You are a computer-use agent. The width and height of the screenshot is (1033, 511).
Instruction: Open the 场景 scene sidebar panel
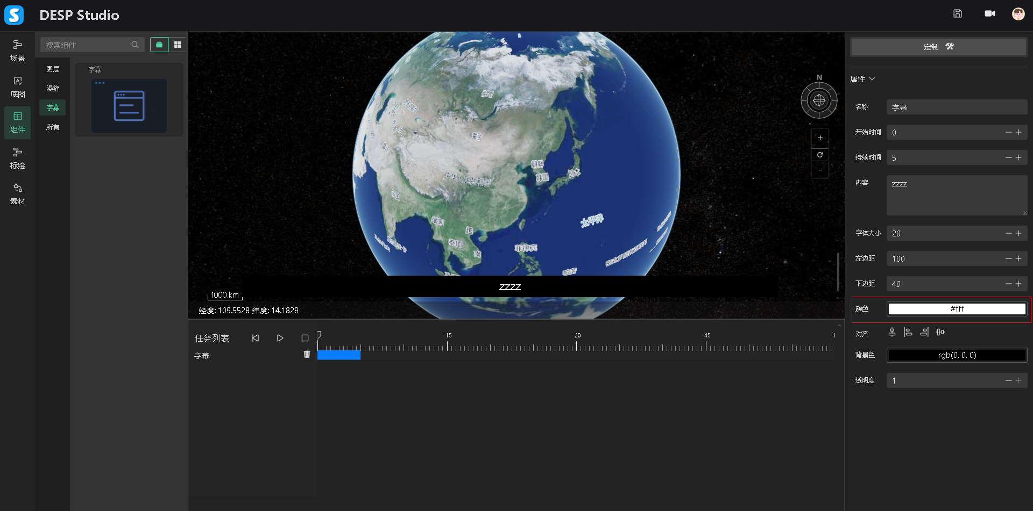[x=17, y=51]
